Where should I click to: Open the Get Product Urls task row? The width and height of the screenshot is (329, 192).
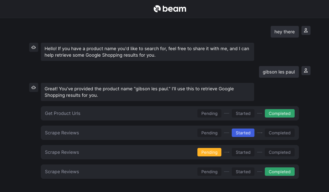[x=170, y=113]
